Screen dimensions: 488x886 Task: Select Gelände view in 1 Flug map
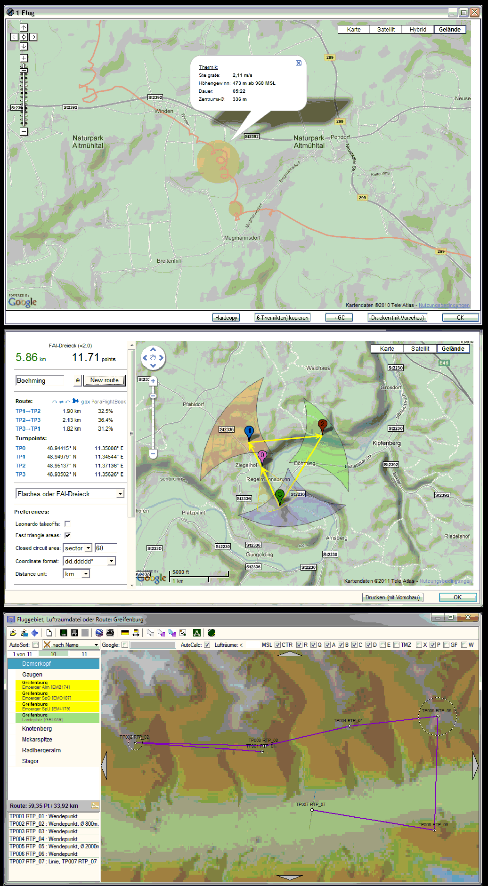tap(450, 29)
